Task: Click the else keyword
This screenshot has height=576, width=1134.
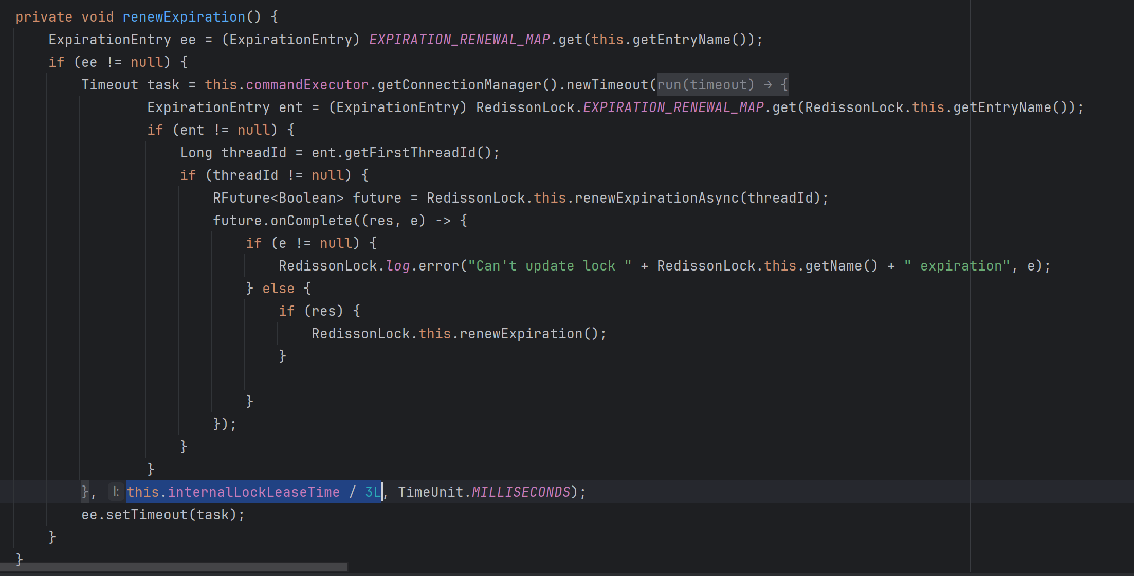Action: [278, 289]
